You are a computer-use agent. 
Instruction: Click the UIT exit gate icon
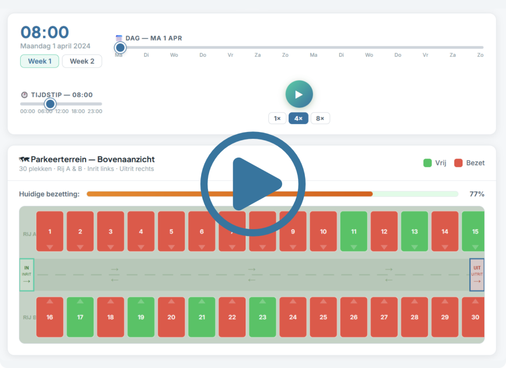(x=476, y=275)
